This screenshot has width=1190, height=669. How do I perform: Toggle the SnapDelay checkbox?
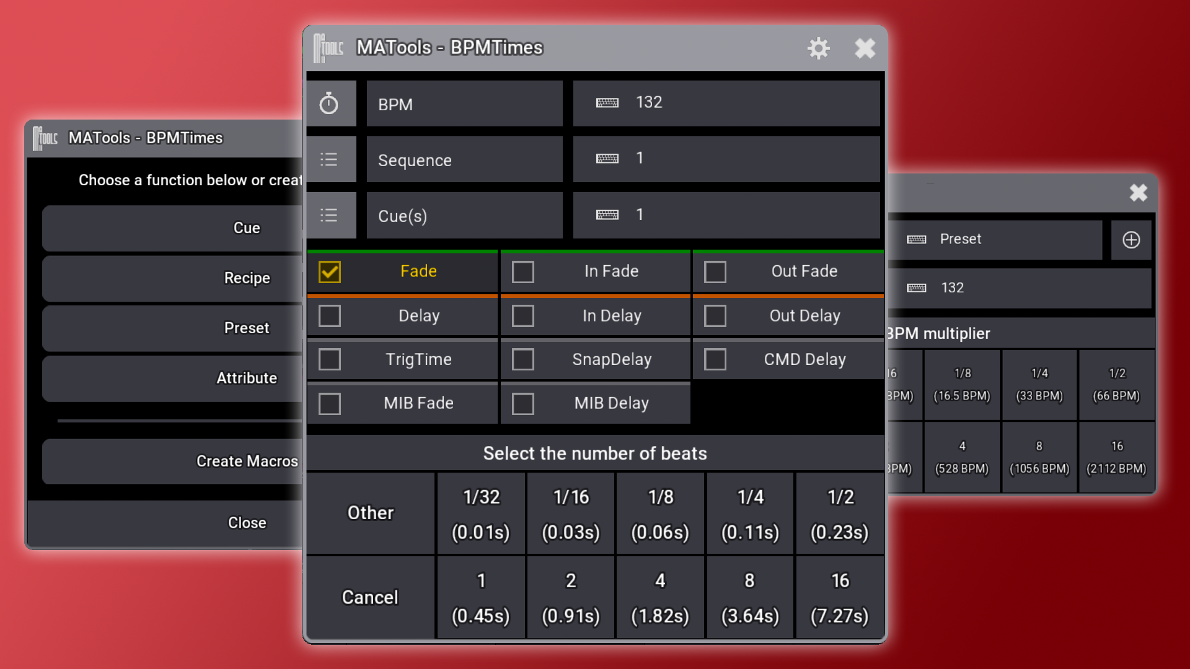[523, 359]
